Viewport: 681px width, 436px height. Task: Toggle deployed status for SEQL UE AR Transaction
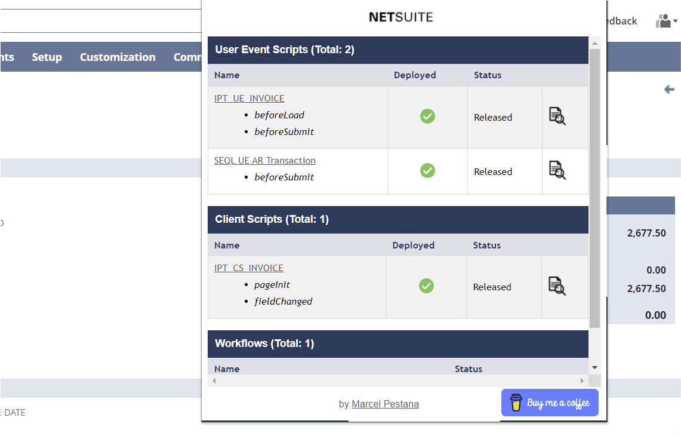click(x=427, y=170)
